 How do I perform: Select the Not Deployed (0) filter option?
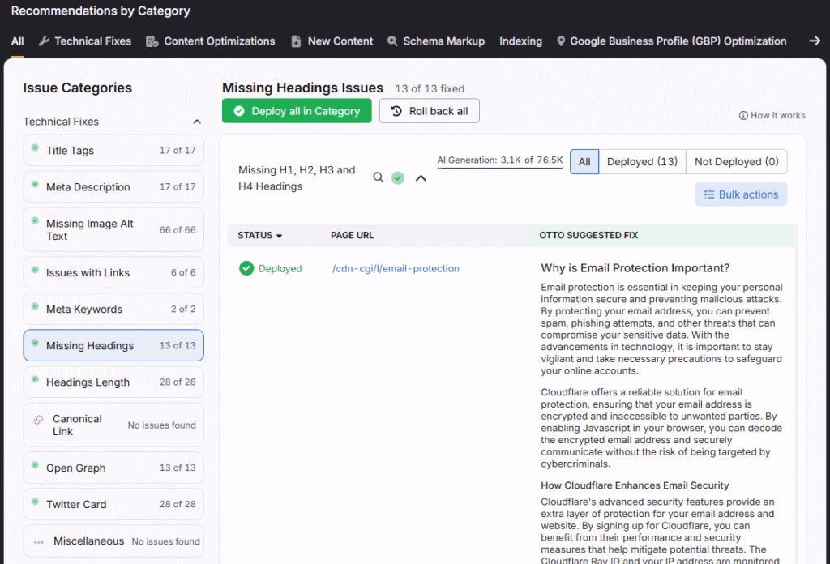[736, 161]
